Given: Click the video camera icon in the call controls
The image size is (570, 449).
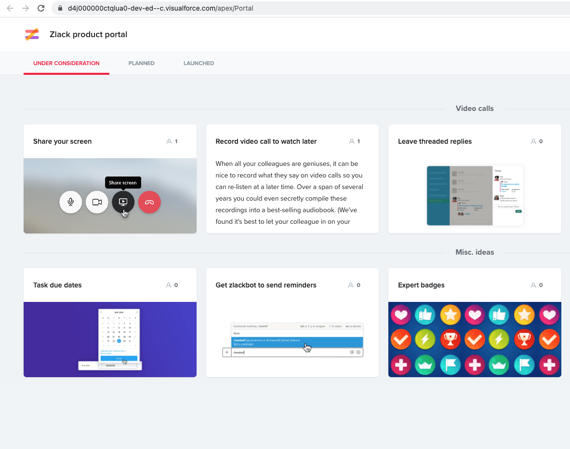Looking at the screenshot, I should click(97, 202).
